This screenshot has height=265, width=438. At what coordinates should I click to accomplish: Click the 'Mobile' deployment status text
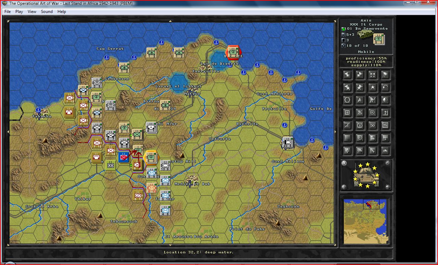point(366,52)
